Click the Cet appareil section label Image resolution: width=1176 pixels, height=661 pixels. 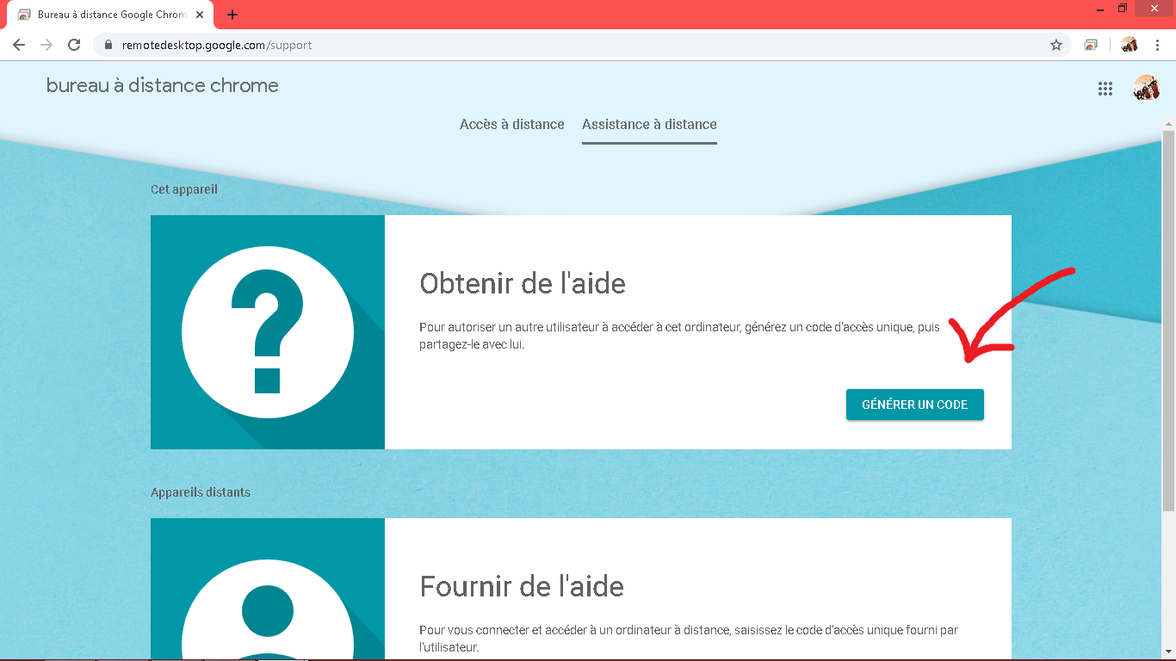[x=184, y=189]
